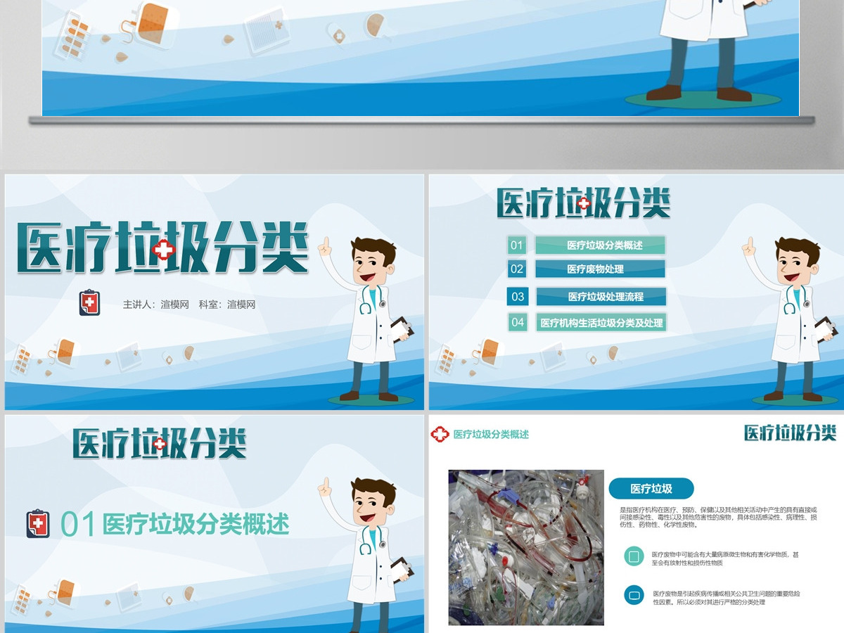
Task: Click the 医疗垃圾分类 logo on content slide corner
Action: pyautogui.click(x=790, y=433)
